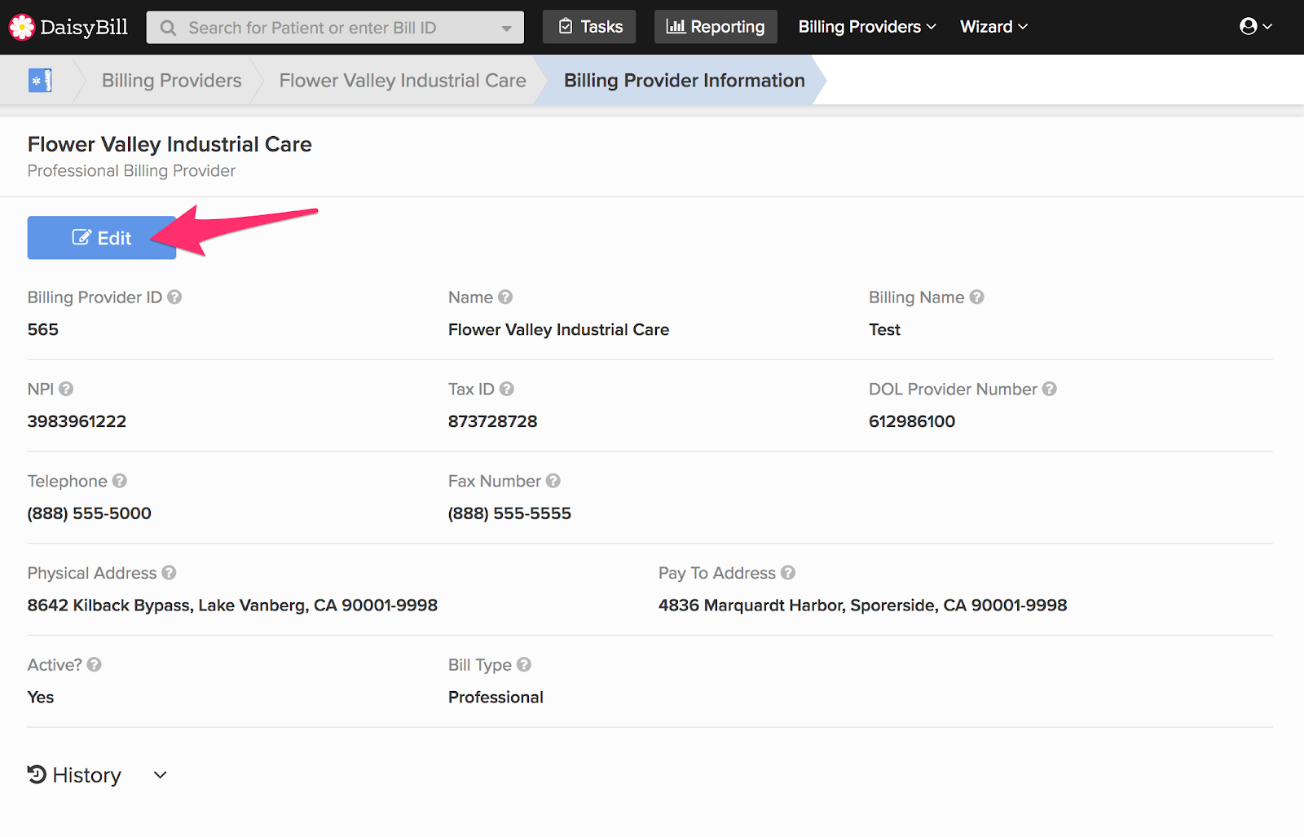Click the 4836 Marquardt Harbor address
1304x837 pixels.
point(863,606)
